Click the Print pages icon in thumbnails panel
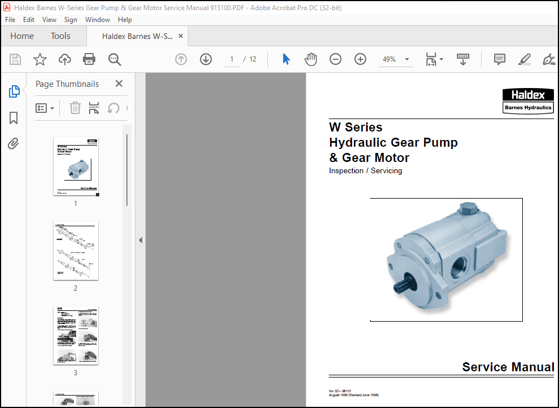Viewport: 559px width, 408px height. click(94, 108)
